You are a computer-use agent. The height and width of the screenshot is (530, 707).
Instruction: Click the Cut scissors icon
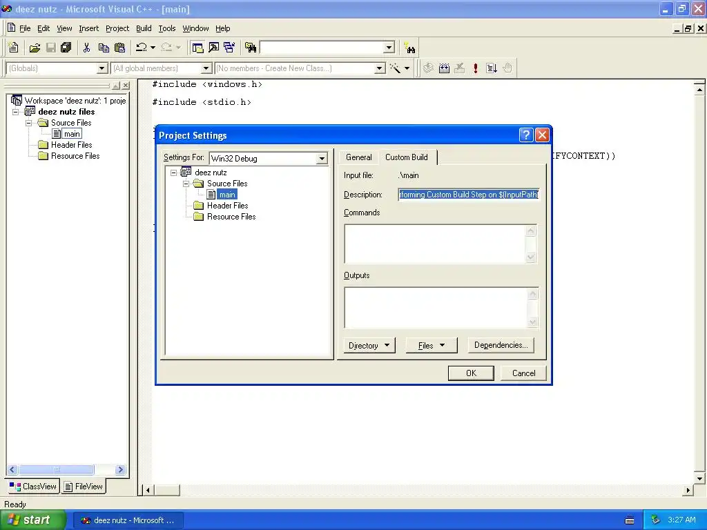point(86,48)
